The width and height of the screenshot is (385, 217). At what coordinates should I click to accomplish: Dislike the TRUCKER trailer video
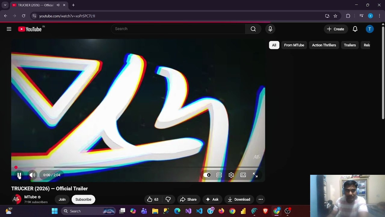click(168, 200)
